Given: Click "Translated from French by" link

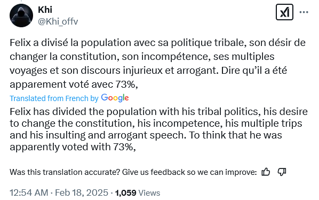Looking at the screenshot, I should tap(54, 98).
